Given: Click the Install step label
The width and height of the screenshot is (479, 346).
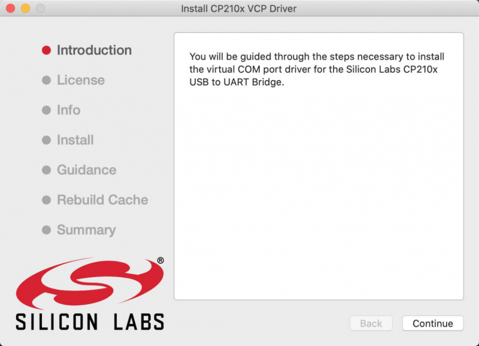Looking at the screenshot, I should (x=75, y=140).
